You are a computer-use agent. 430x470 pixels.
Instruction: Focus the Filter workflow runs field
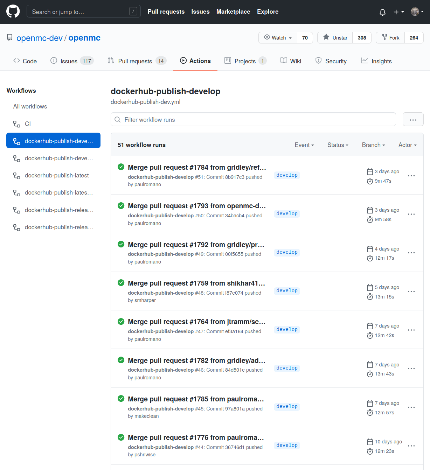click(253, 119)
